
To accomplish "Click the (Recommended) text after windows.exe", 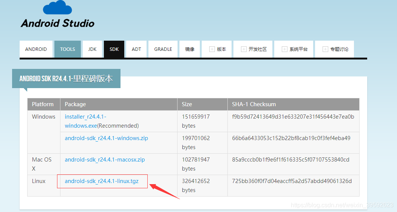I will pos(118,126).
